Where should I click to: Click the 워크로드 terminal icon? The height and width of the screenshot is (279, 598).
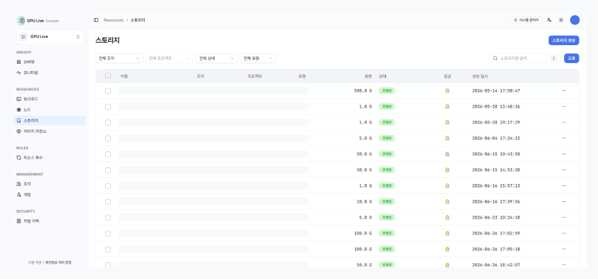pyautogui.click(x=19, y=99)
